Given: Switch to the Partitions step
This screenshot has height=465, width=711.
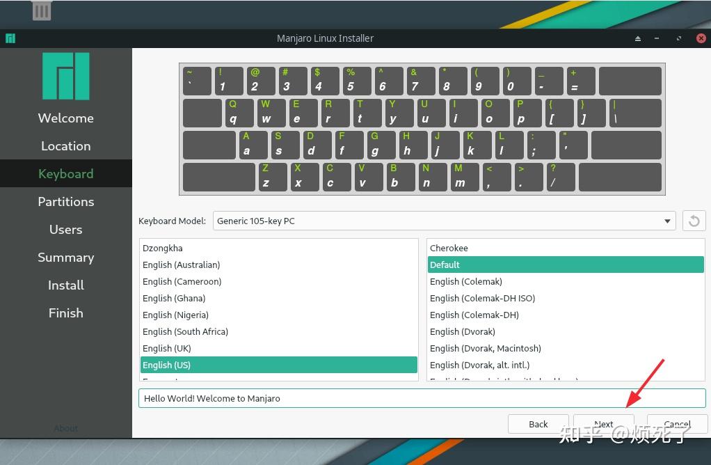Looking at the screenshot, I should tap(65, 201).
